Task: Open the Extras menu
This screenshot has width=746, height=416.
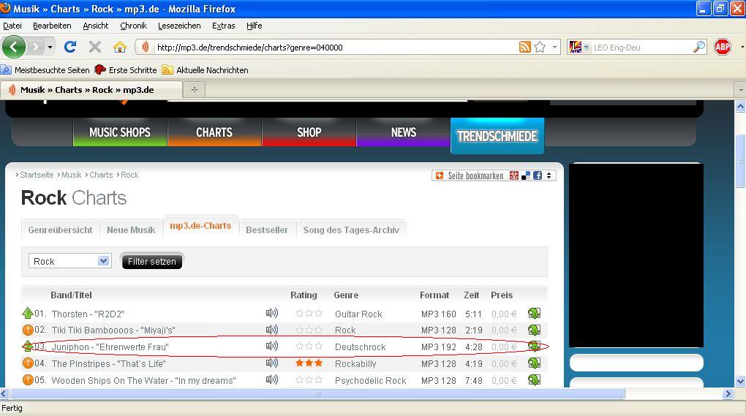Action: (223, 26)
